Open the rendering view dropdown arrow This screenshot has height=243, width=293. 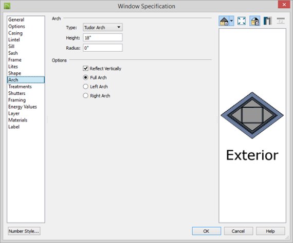[x=231, y=21]
